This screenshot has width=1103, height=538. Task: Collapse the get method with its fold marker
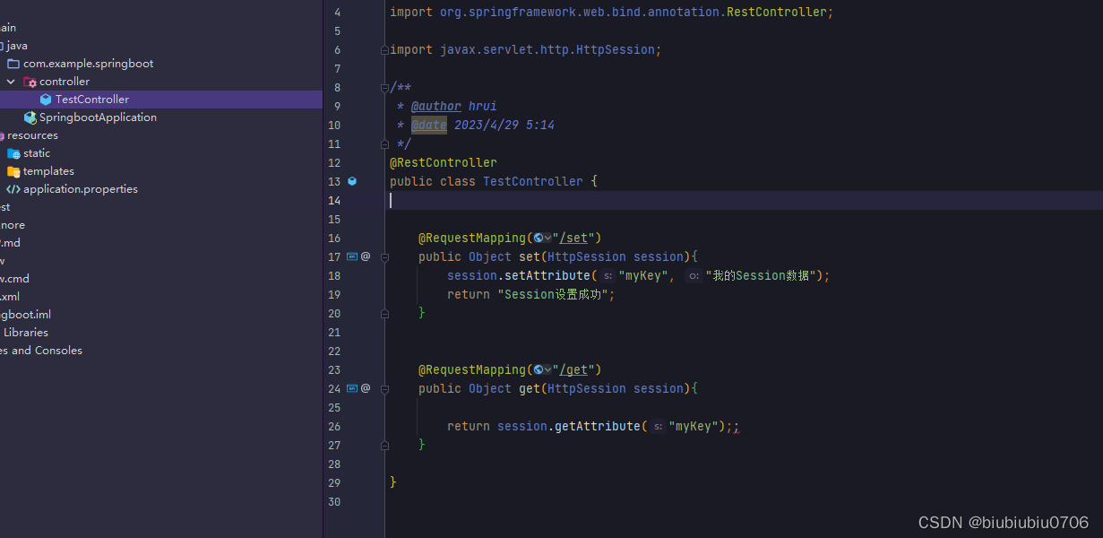coord(384,388)
